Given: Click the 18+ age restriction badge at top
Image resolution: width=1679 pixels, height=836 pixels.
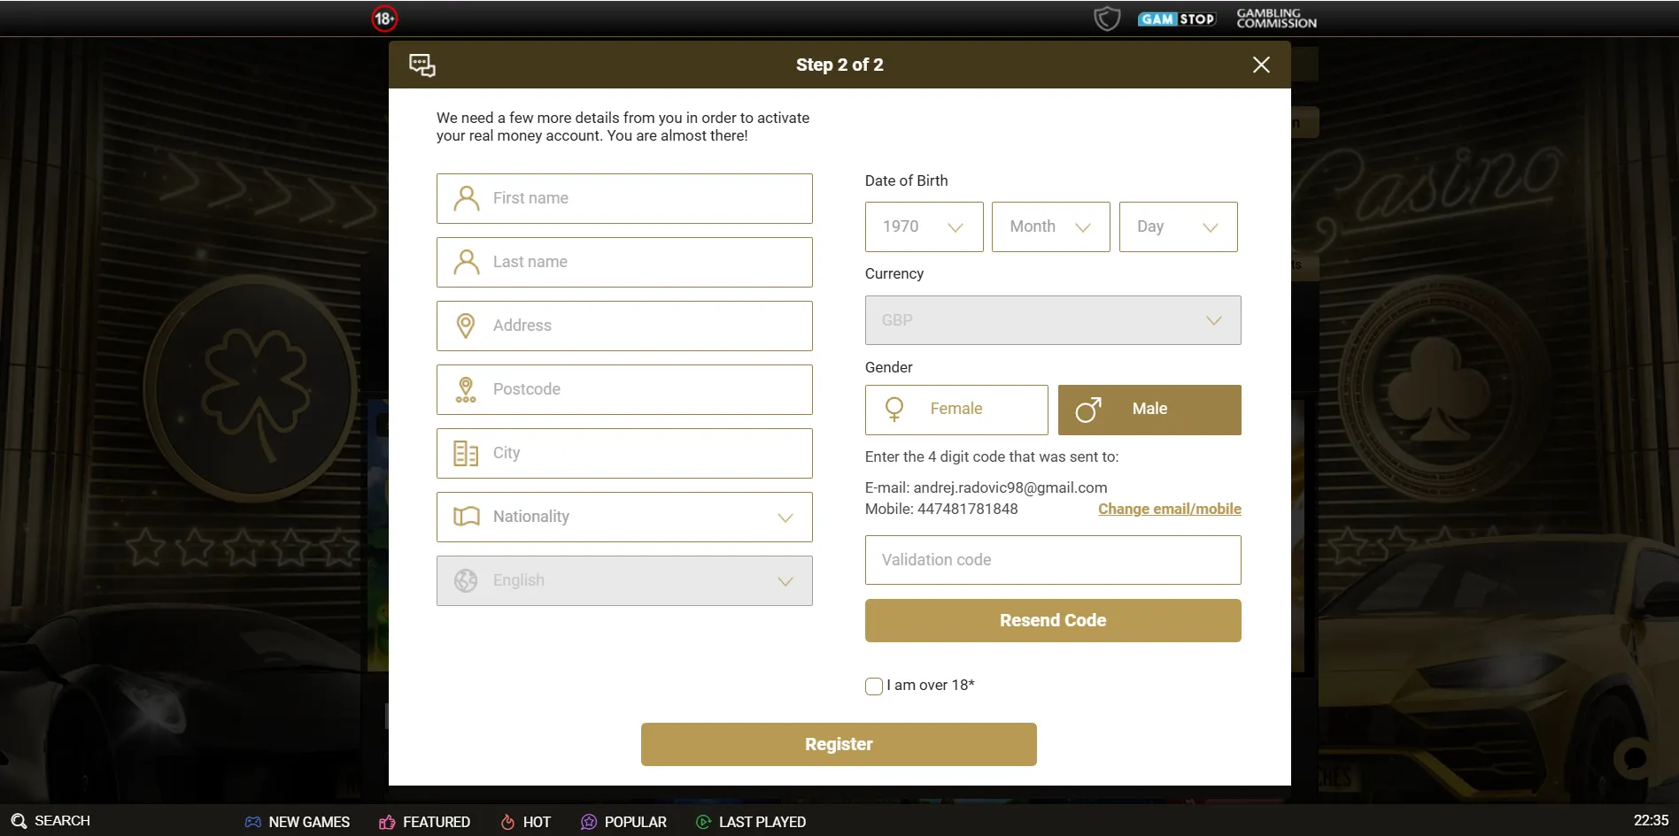Looking at the screenshot, I should (384, 18).
